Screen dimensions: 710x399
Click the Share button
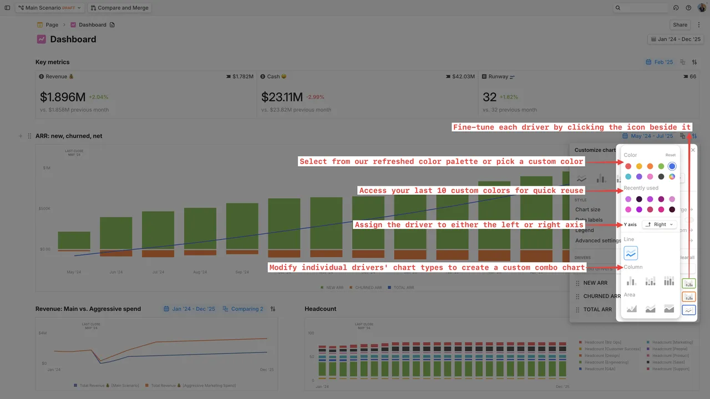click(x=680, y=25)
